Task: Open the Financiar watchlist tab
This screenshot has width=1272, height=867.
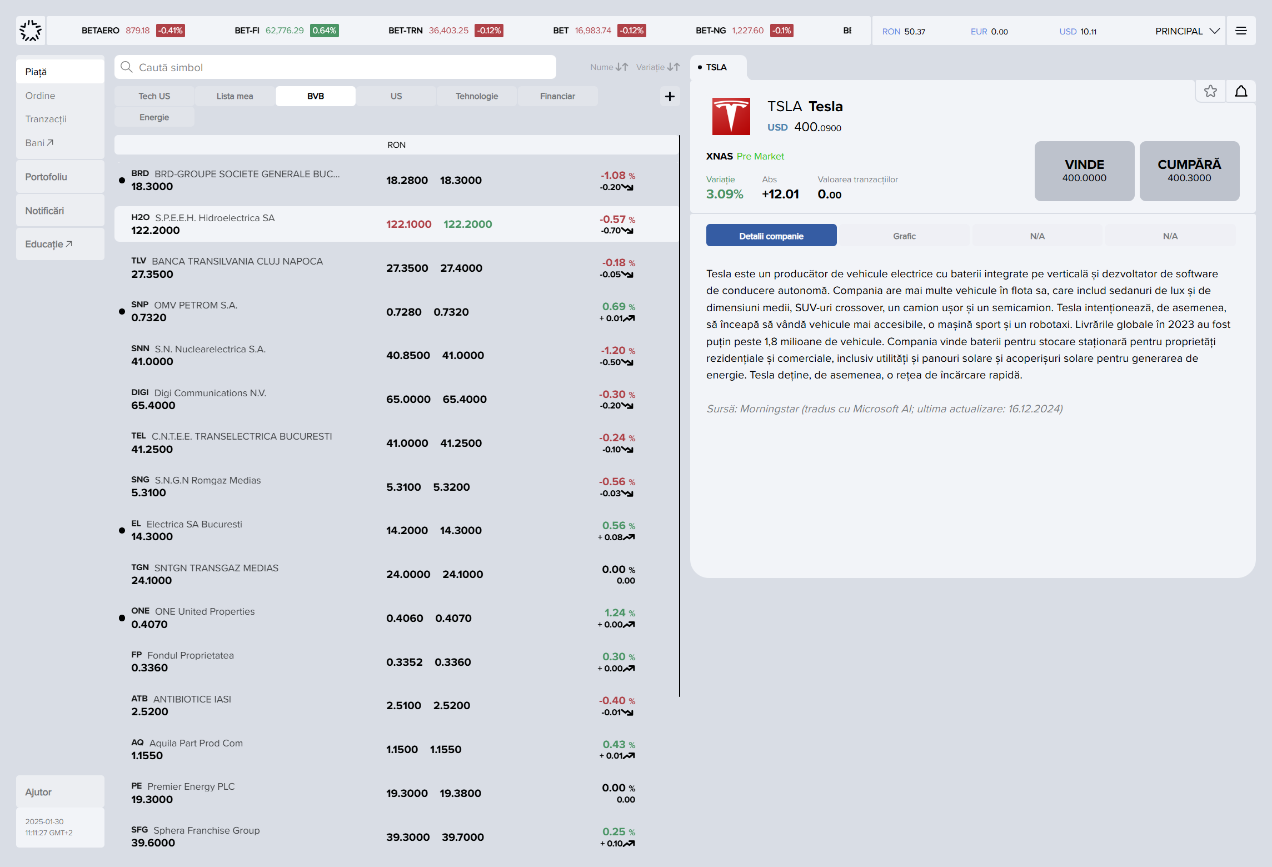Action: pyautogui.click(x=557, y=96)
